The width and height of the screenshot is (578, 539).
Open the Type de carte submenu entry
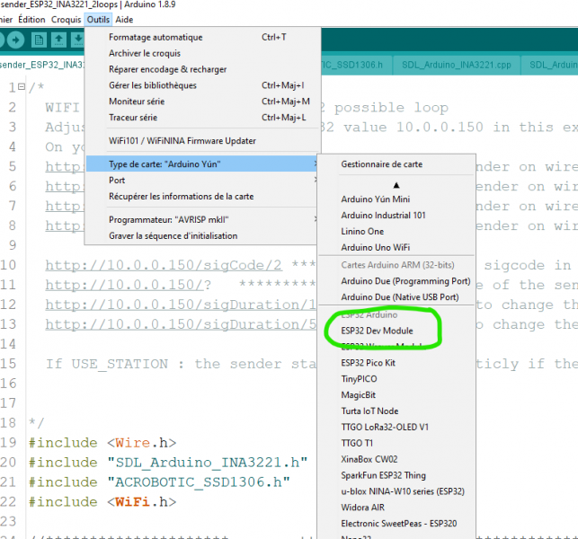click(x=201, y=164)
